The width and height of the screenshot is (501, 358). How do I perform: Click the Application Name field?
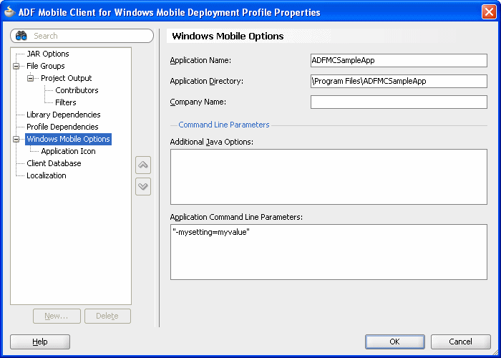tap(399, 60)
